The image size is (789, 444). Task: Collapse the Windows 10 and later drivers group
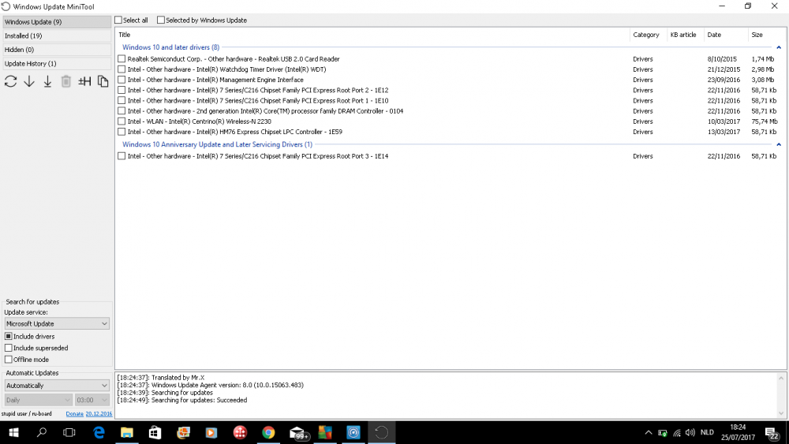click(x=779, y=47)
